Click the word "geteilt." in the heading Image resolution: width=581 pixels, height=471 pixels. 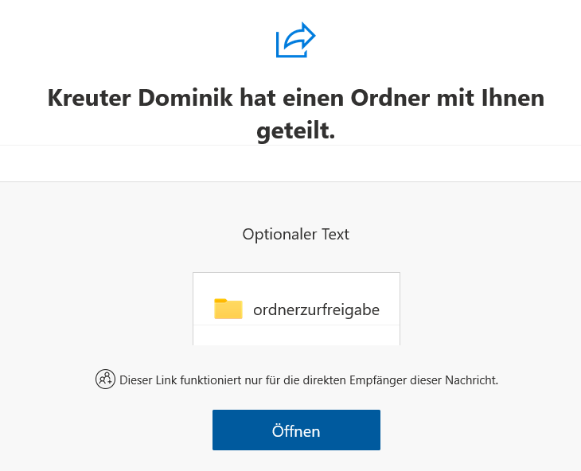click(295, 130)
